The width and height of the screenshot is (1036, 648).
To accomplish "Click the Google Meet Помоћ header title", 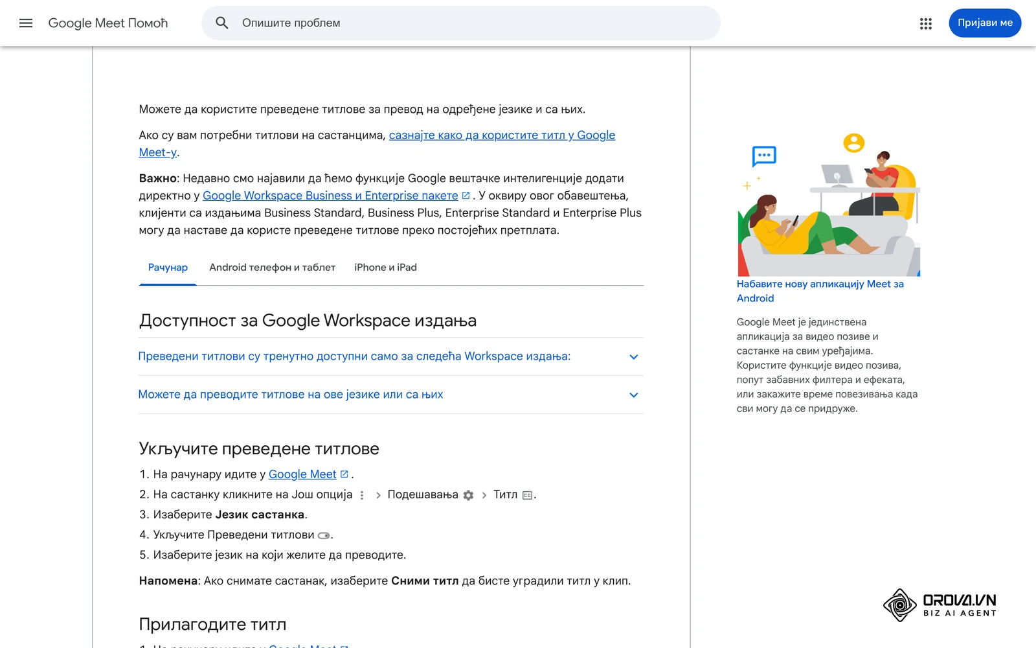I will (x=108, y=23).
